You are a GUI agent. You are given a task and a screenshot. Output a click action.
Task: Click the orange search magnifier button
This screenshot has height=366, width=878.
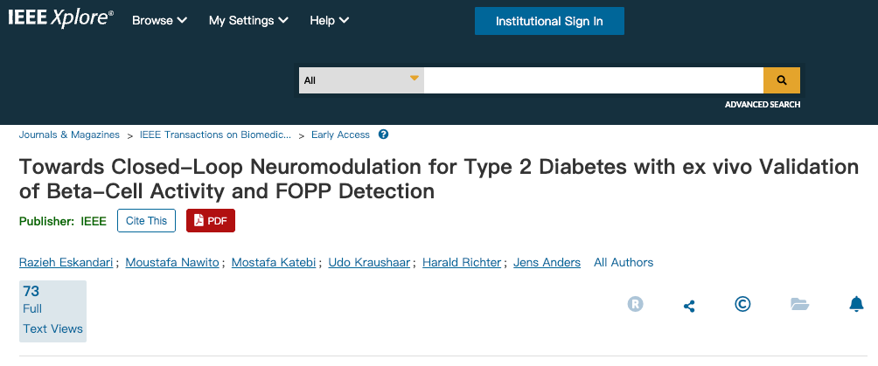coord(781,79)
